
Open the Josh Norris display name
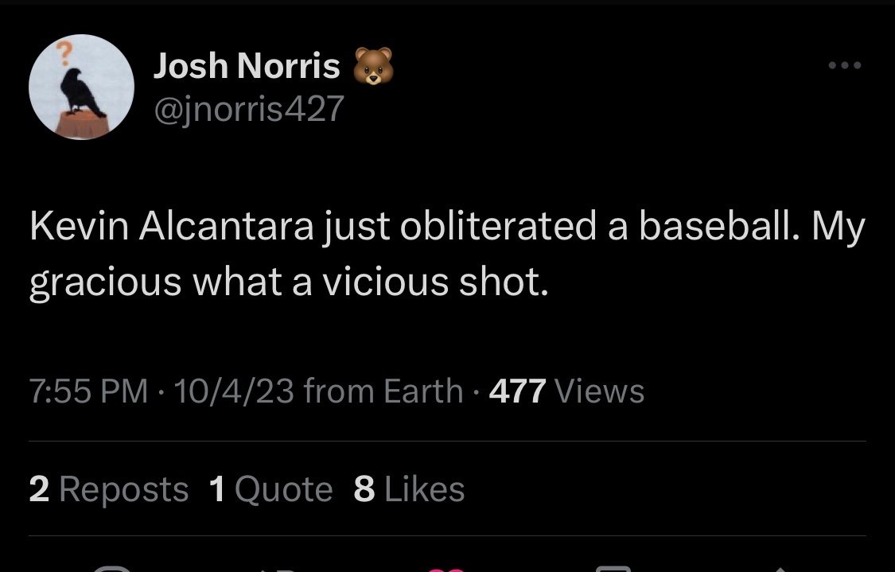[x=247, y=67]
